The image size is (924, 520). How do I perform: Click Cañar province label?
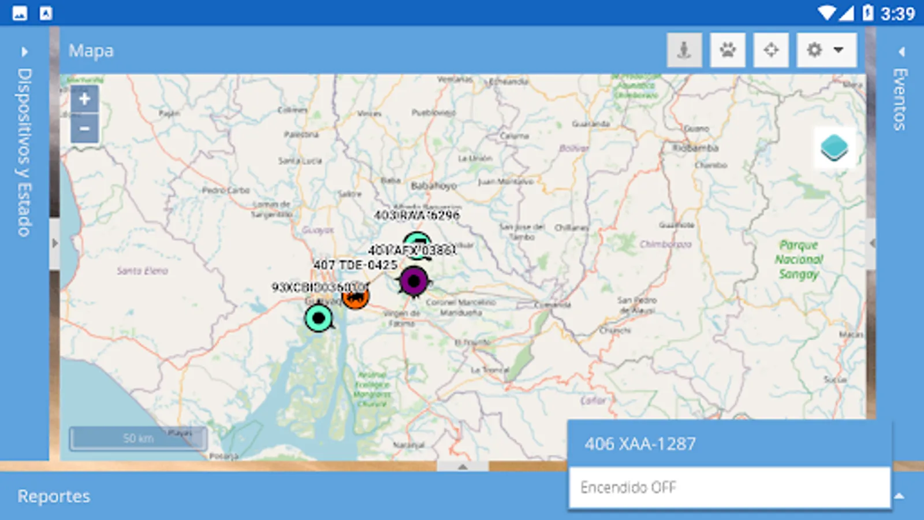(x=593, y=400)
